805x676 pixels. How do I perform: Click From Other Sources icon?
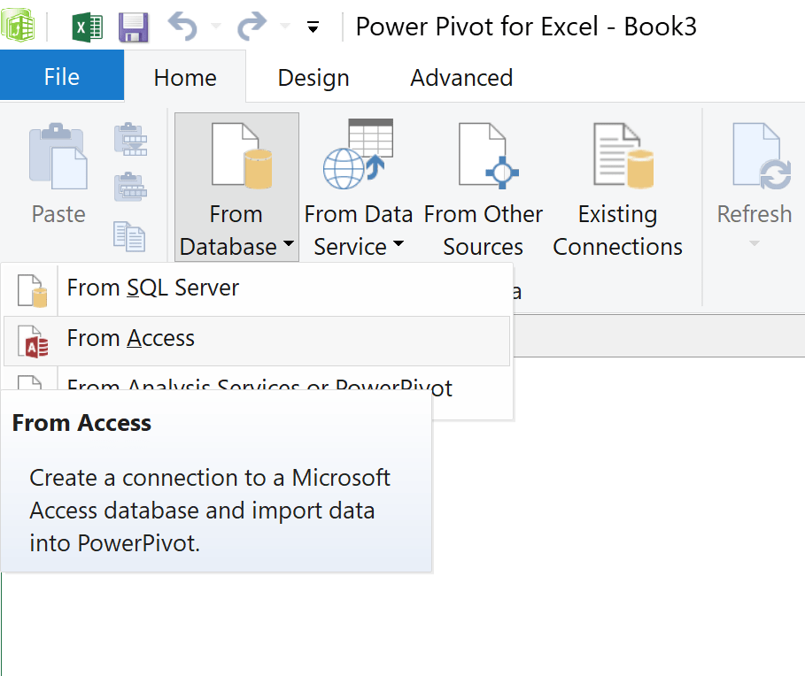pyautogui.click(x=488, y=154)
